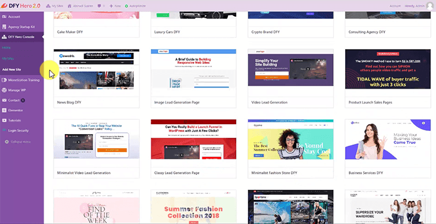Click the DFY Hero 2.0 logo

pyautogui.click(x=21, y=6)
